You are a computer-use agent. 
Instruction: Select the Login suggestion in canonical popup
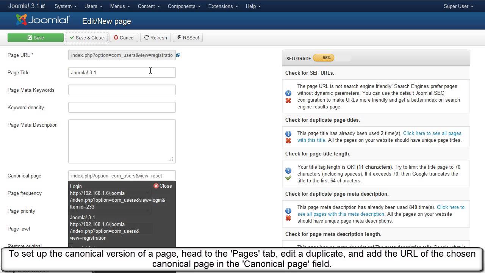117,196
